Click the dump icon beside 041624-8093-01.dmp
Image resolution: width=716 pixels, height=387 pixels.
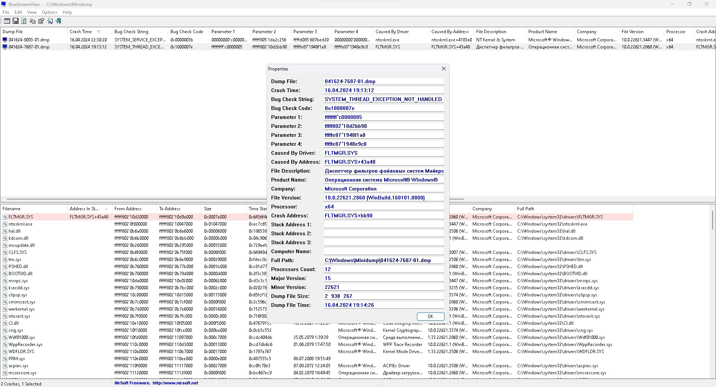point(5,40)
